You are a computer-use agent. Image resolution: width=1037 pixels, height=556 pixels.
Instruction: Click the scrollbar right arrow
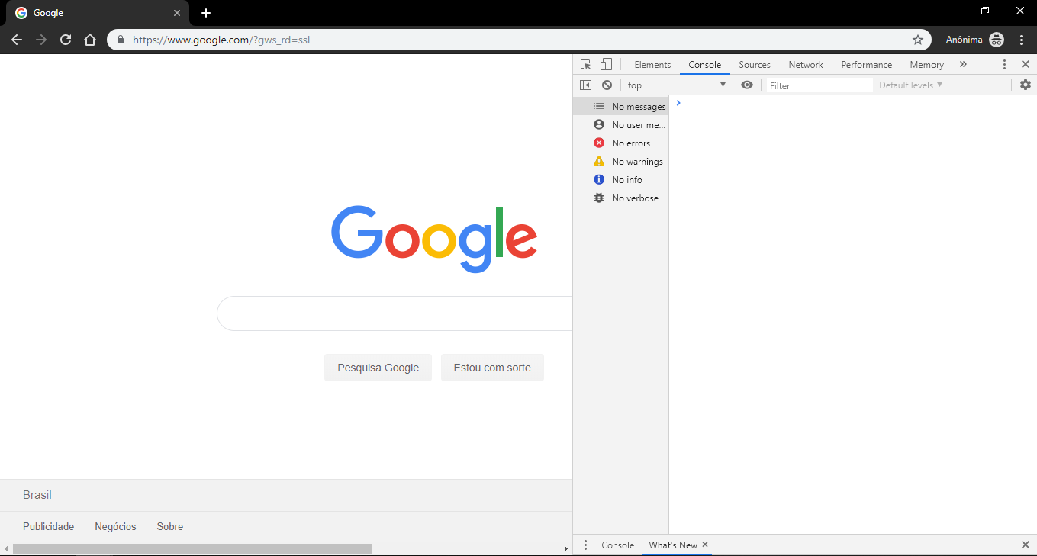[565, 548]
